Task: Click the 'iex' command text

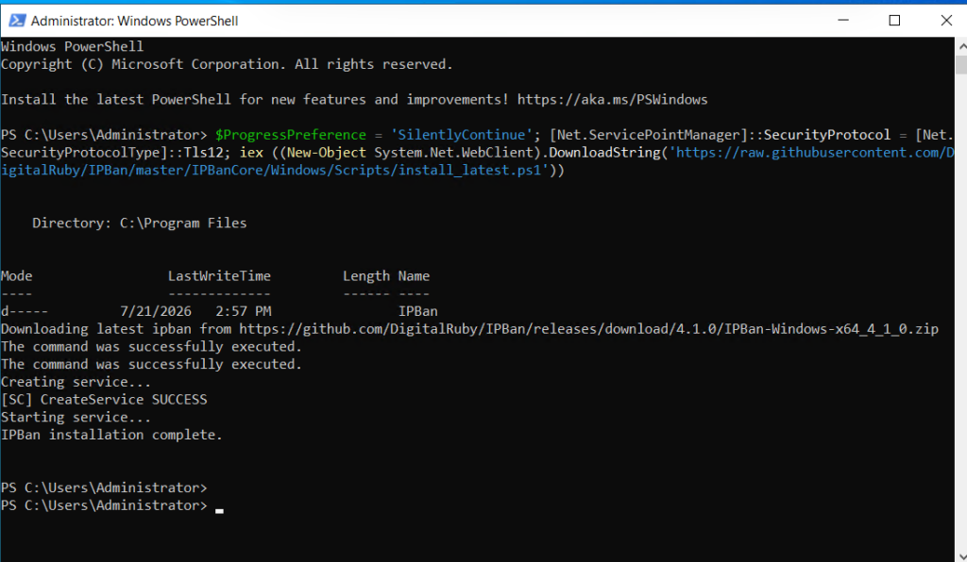Action: point(251,153)
